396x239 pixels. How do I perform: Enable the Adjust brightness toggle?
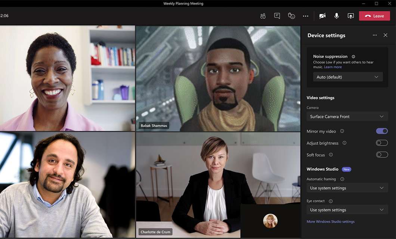tap(381, 143)
